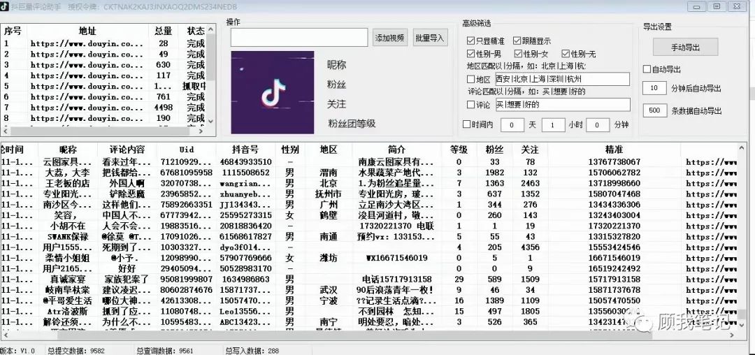The height and width of the screenshot is (355, 755).
Task: Click phone number 15706062782
Action: tap(614, 173)
